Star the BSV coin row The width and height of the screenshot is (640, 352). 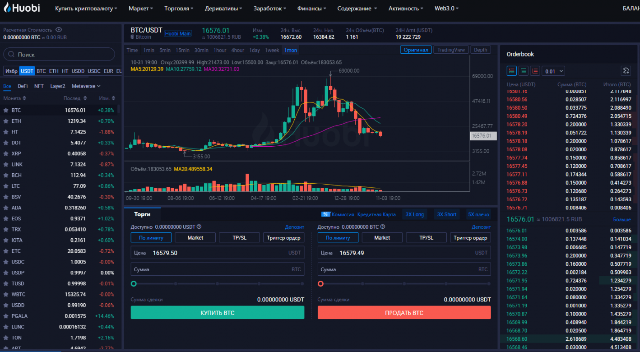[6, 197]
